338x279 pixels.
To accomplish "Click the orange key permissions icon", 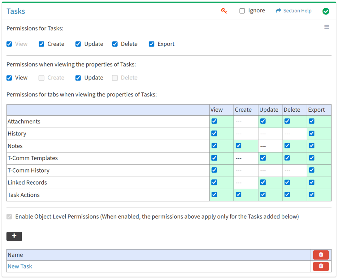I will coord(224,11).
